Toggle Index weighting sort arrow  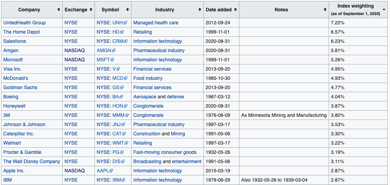point(383,10)
